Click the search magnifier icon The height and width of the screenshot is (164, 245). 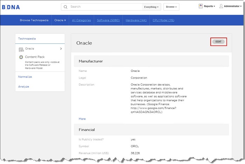point(65,7)
